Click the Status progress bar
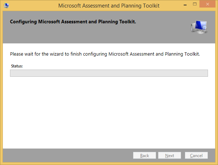This screenshot has height=165, width=218. pos(109,73)
